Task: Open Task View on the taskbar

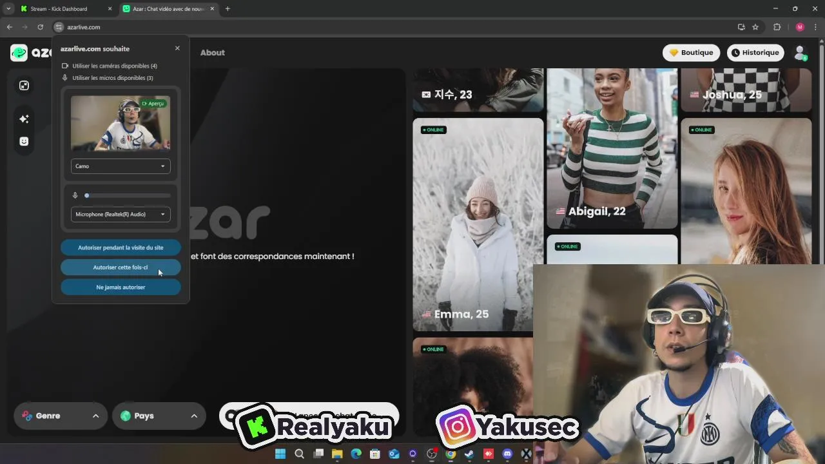Action: point(318,454)
